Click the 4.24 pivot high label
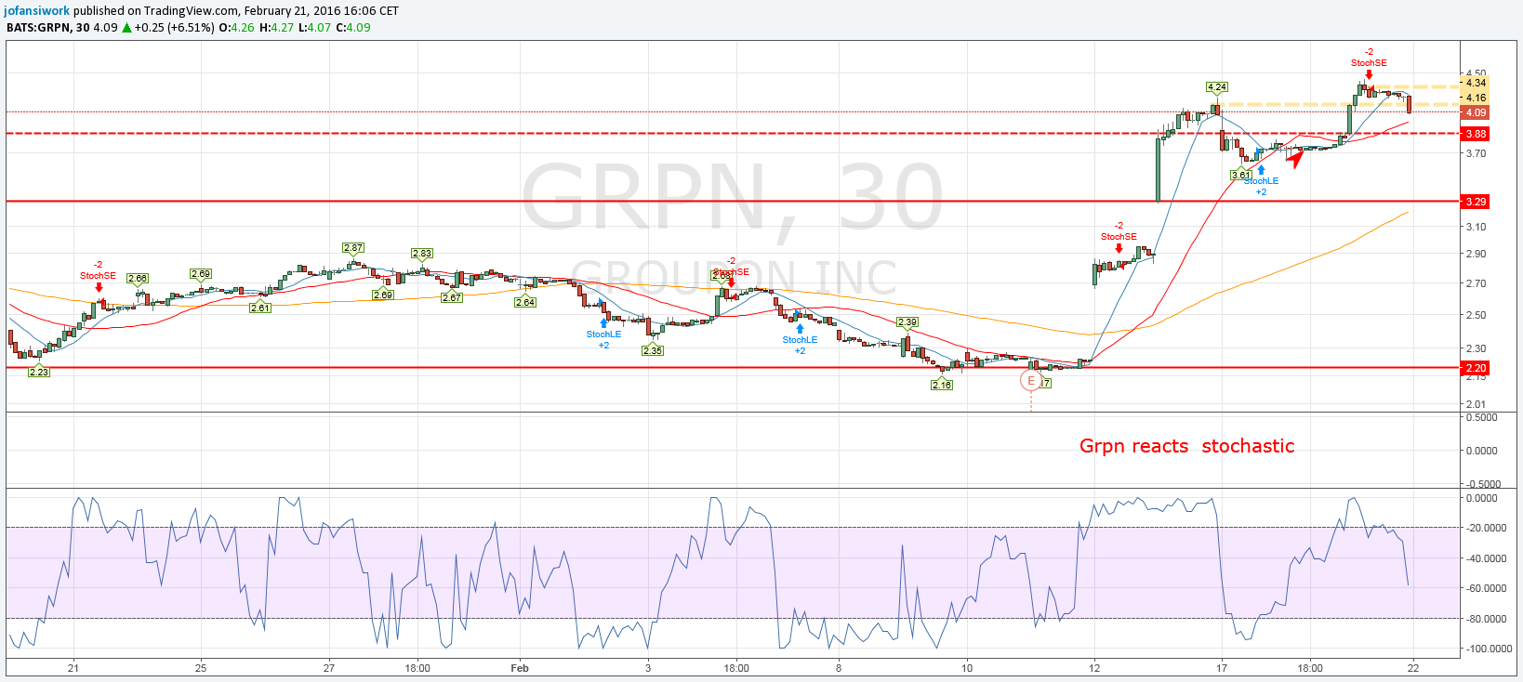Screen dimensions: 1523x682 [x=1216, y=87]
